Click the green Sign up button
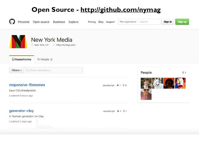Viewport: 199px width, 149px height. tap(182, 22)
